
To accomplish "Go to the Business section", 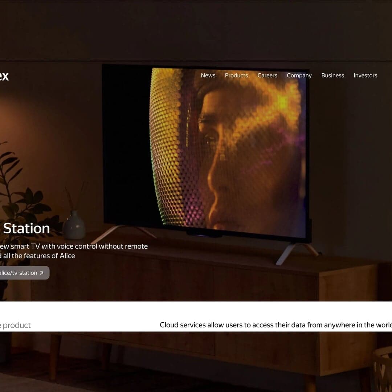I will (332, 75).
